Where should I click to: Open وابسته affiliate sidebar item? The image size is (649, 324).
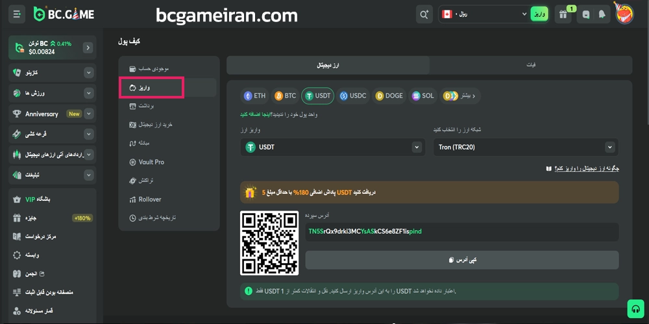pyautogui.click(x=52, y=255)
